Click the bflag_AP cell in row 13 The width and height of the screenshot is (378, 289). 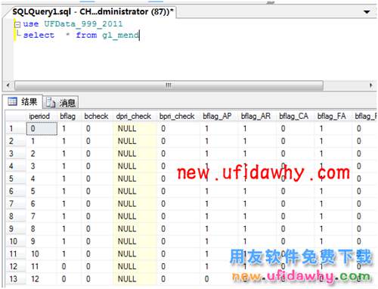220,279
